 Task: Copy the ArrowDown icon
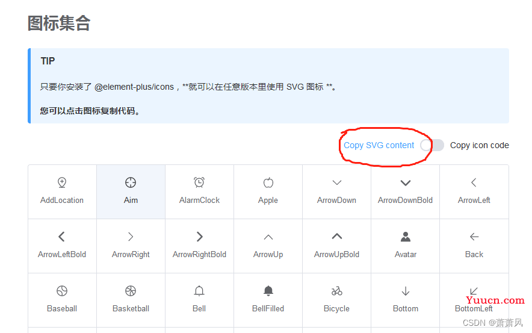coord(337,182)
